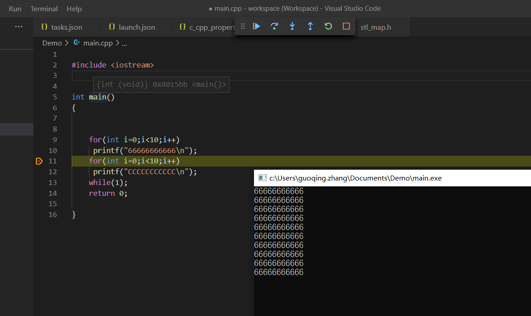
Task: Click the while(1); statement
Action: click(x=108, y=183)
